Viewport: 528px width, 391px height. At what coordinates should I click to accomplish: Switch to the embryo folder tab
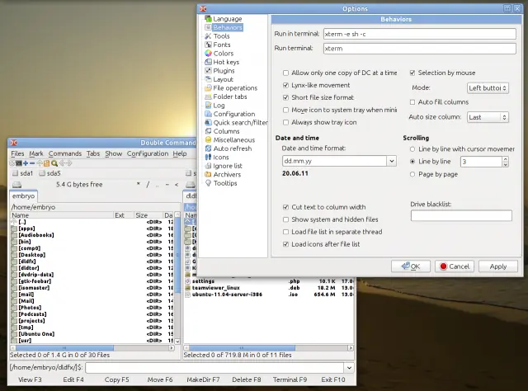[23, 196]
